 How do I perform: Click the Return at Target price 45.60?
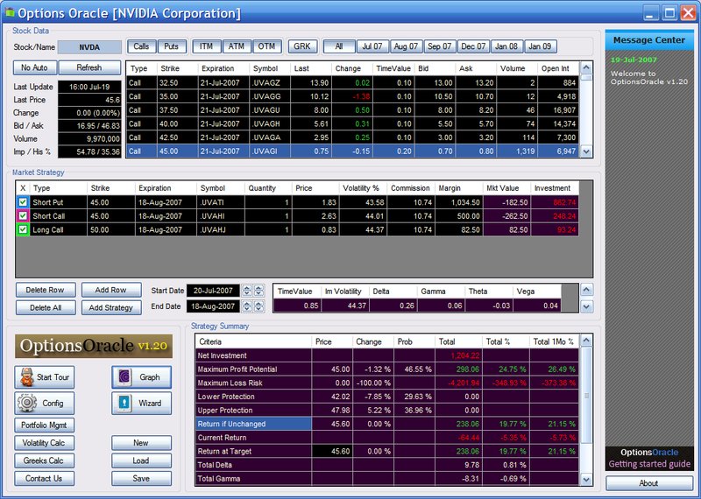[332, 452]
